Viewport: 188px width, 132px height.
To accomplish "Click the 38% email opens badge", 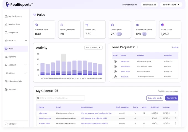I will click(x=119, y=34).
